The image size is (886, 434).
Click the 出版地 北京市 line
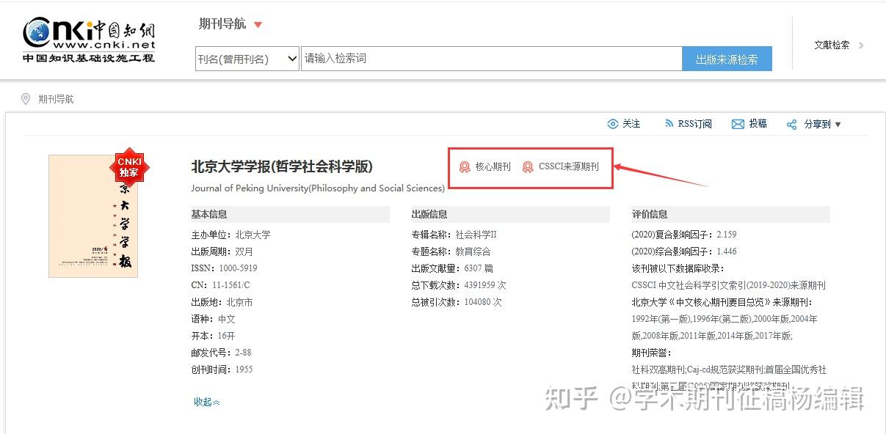tap(222, 302)
